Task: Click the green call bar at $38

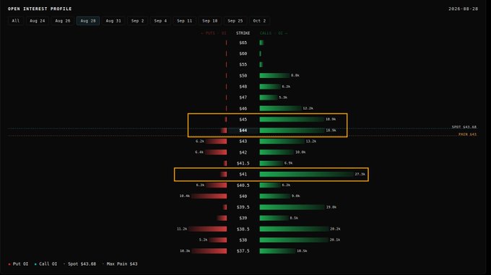Action: point(294,240)
